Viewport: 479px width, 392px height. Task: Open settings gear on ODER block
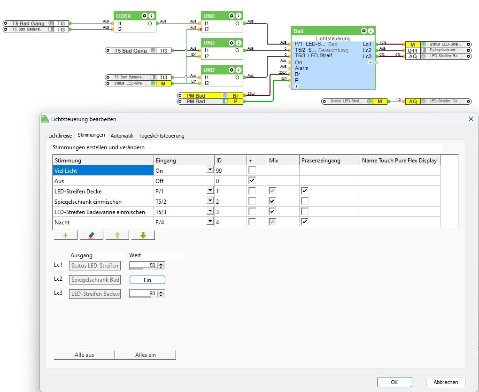tap(145, 16)
